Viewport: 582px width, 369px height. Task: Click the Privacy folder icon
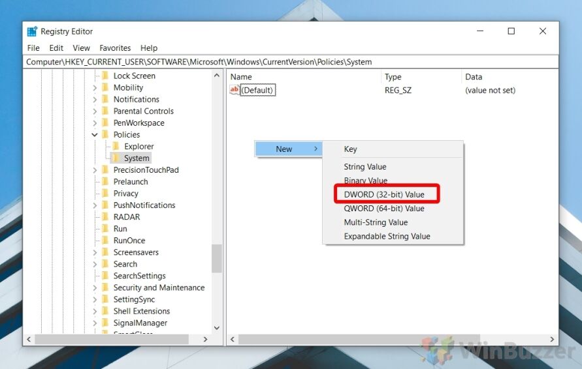coord(105,194)
